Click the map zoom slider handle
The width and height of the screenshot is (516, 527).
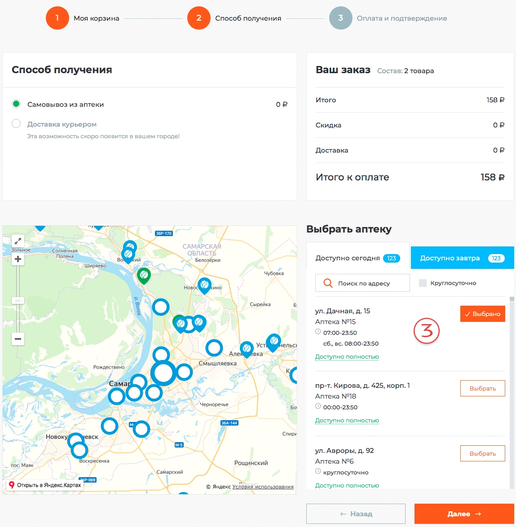pos(18,300)
